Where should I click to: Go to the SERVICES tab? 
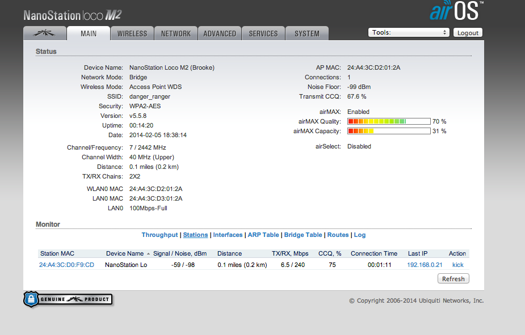pyautogui.click(x=263, y=33)
